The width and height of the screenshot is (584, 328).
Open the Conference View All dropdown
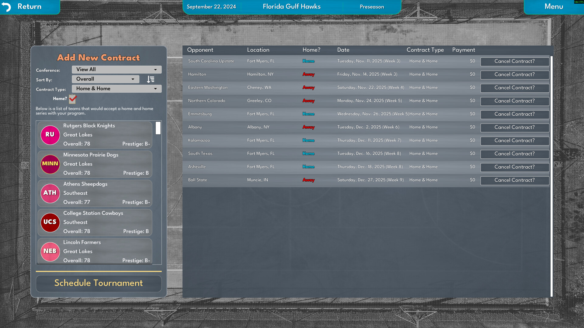[x=116, y=69]
